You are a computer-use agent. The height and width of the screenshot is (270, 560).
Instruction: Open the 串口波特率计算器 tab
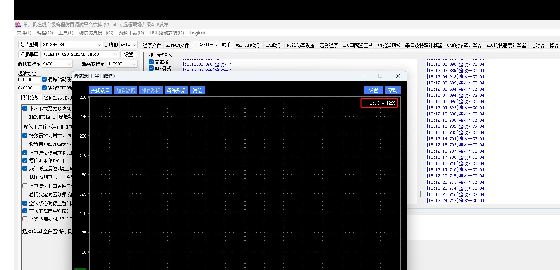tap(424, 45)
